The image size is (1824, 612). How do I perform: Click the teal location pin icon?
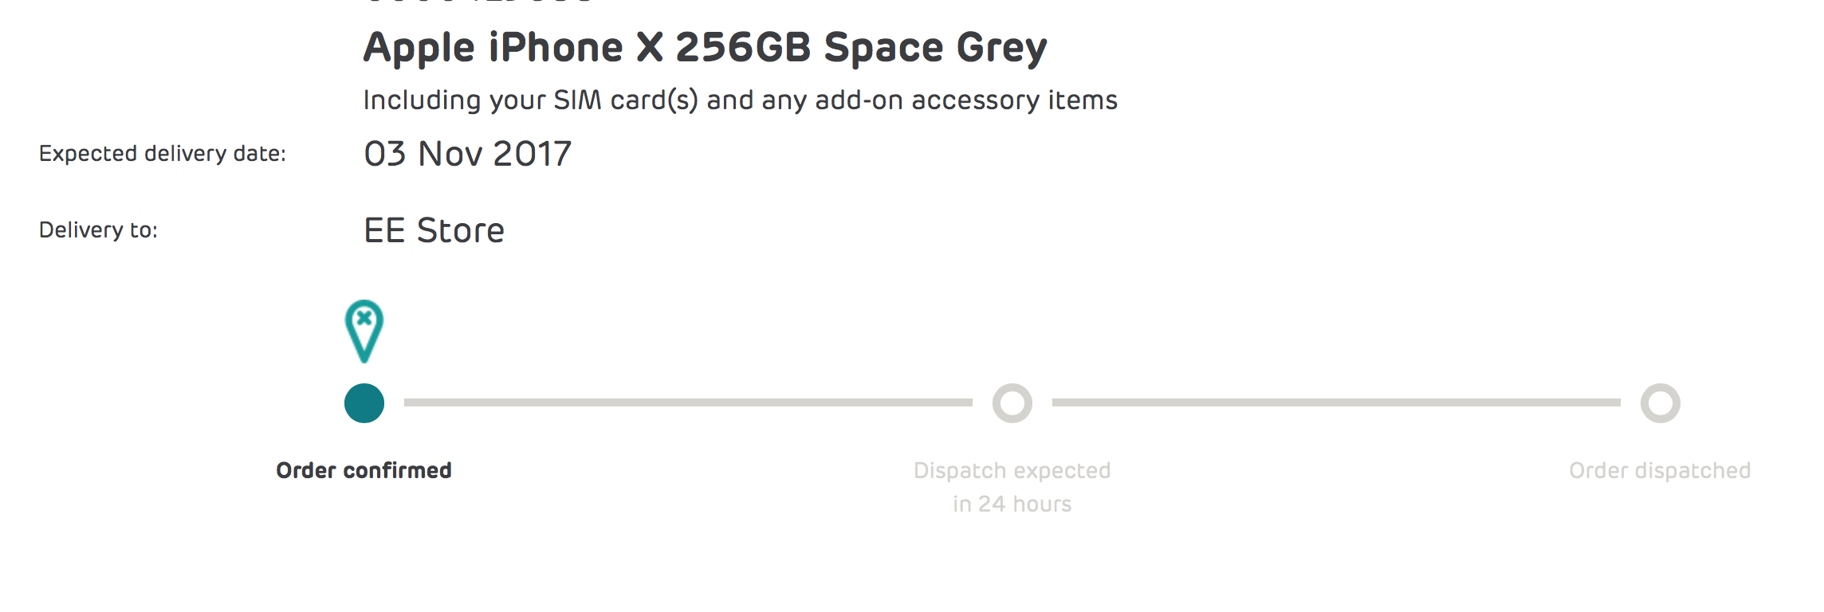[x=364, y=331]
